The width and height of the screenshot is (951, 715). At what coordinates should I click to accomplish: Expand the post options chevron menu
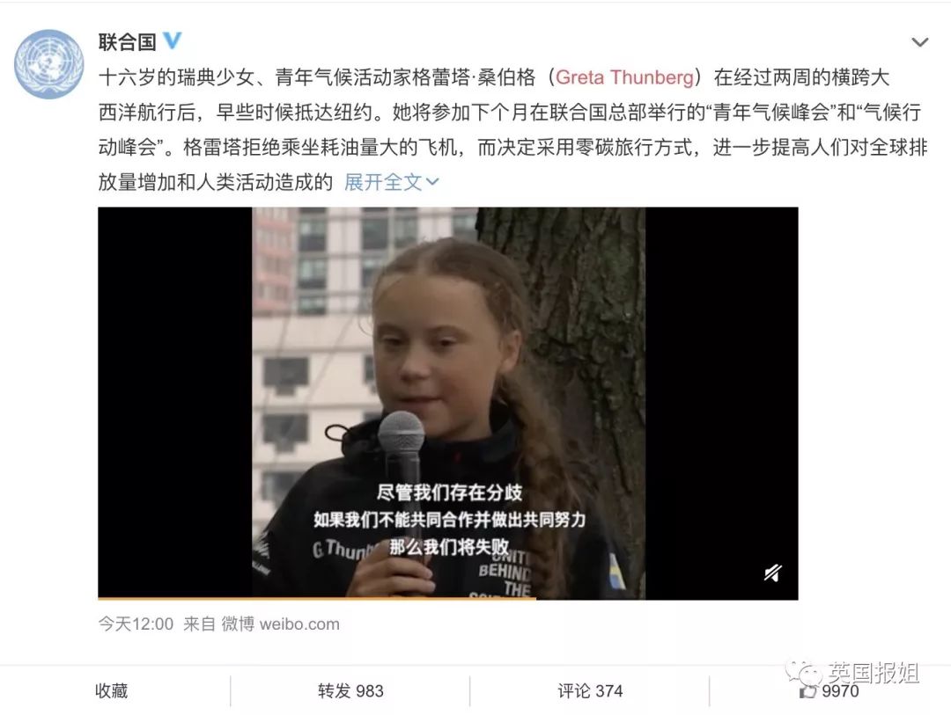919,42
